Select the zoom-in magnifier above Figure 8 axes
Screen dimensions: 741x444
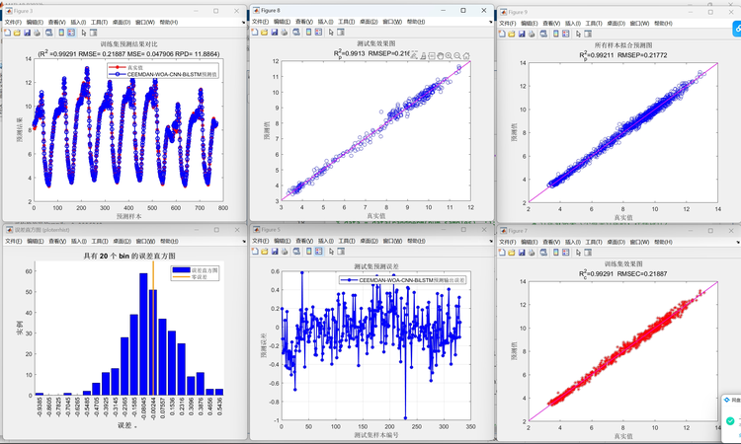coord(449,55)
